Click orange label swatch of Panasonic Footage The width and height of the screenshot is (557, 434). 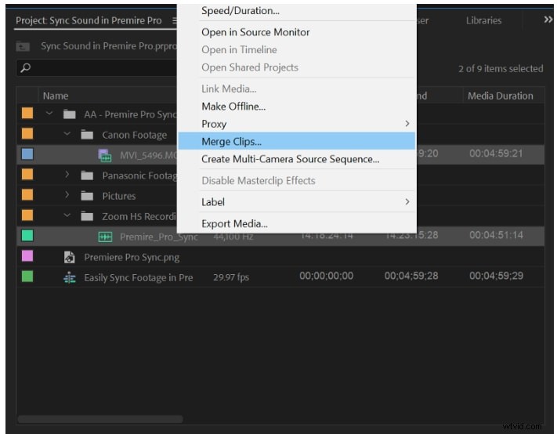click(27, 175)
